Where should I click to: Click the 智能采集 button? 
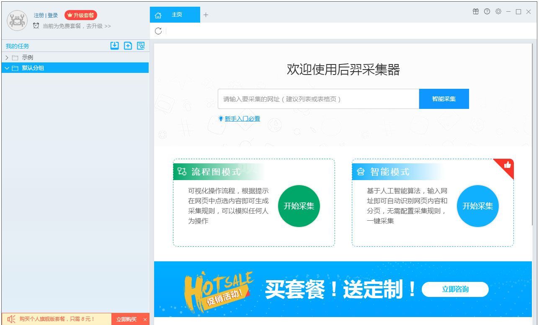(444, 99)
